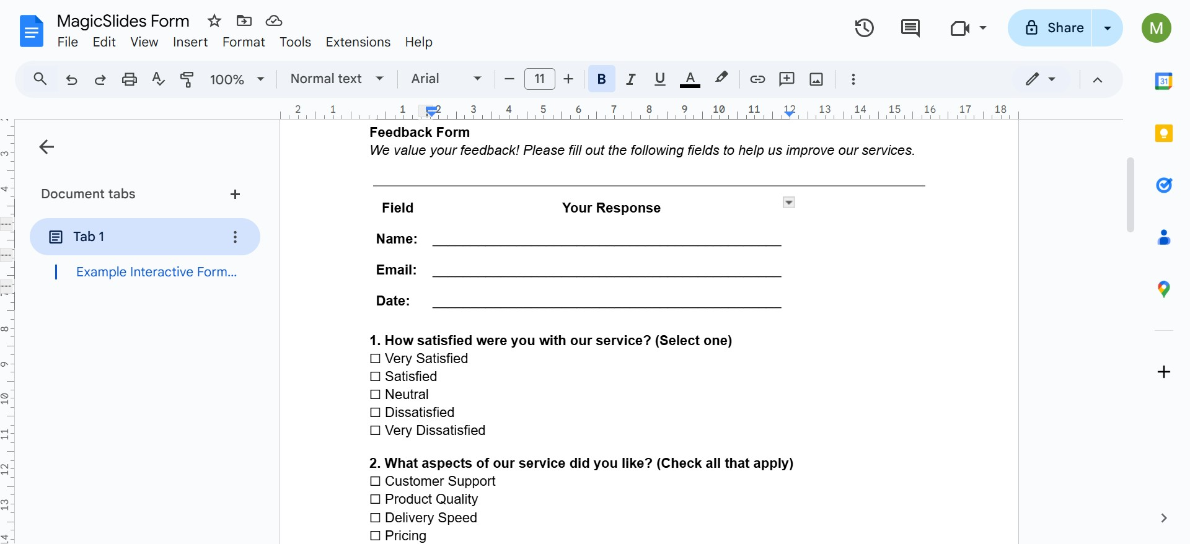
Task: Open the Edit menu
Action: [104, 42]
